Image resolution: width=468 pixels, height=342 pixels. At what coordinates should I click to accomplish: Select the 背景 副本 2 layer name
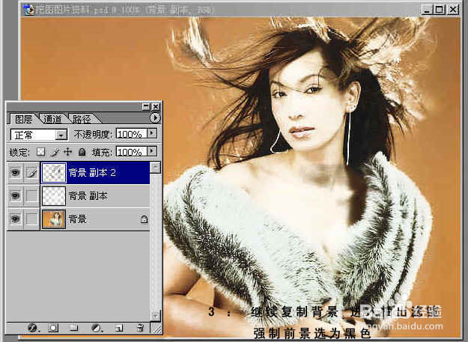coord(92,173)
